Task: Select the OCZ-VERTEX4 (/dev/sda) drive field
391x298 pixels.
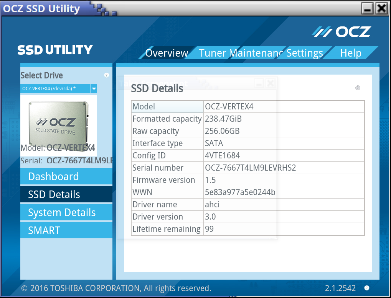Action: pos(55,88)
